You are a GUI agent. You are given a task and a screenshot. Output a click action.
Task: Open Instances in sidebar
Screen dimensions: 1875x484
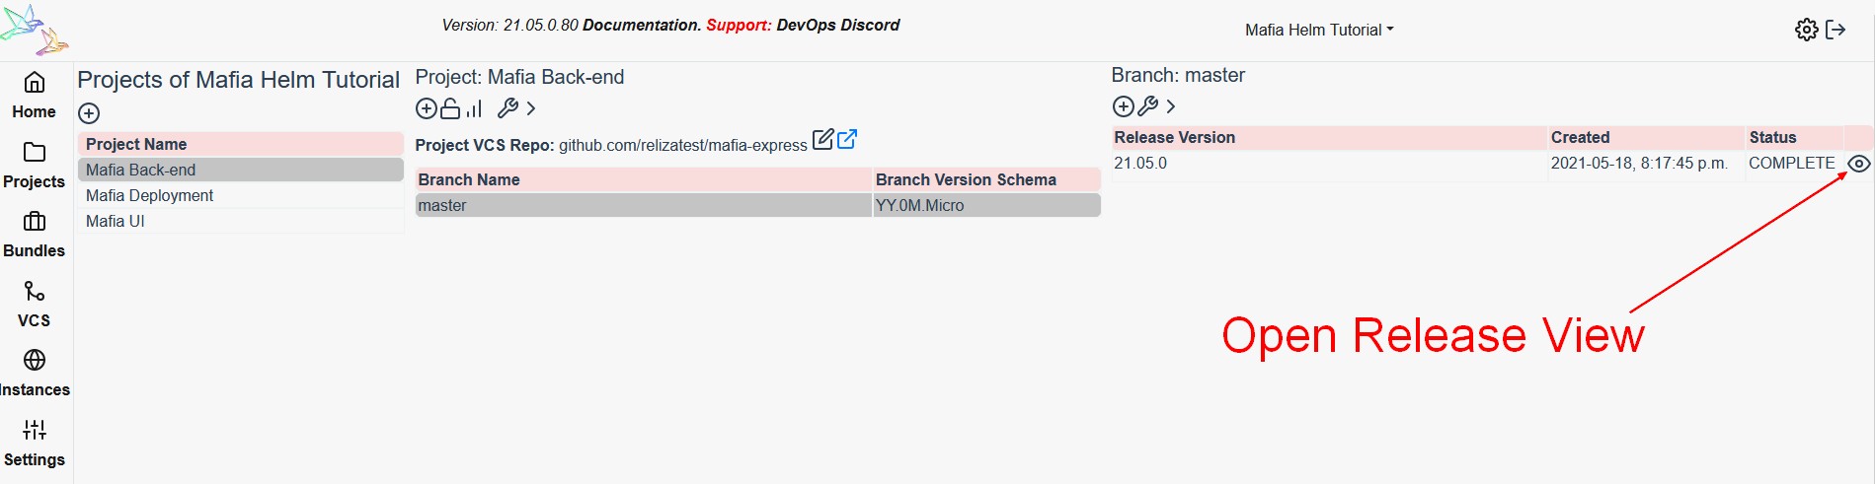coord(35,375)
